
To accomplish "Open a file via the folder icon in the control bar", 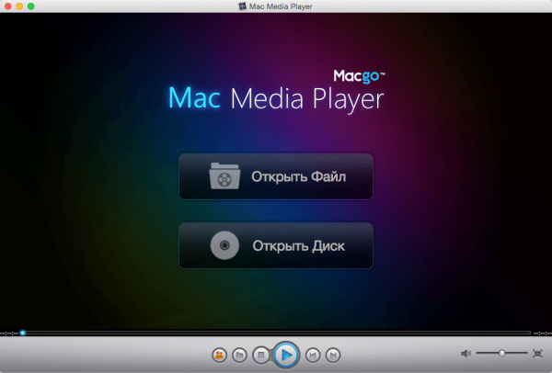I will (239, 356).
